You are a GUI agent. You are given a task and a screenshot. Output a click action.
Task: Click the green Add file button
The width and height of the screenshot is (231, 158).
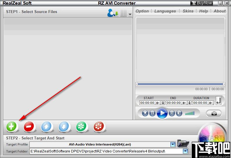pyautogui.click(x=11, y=126)
